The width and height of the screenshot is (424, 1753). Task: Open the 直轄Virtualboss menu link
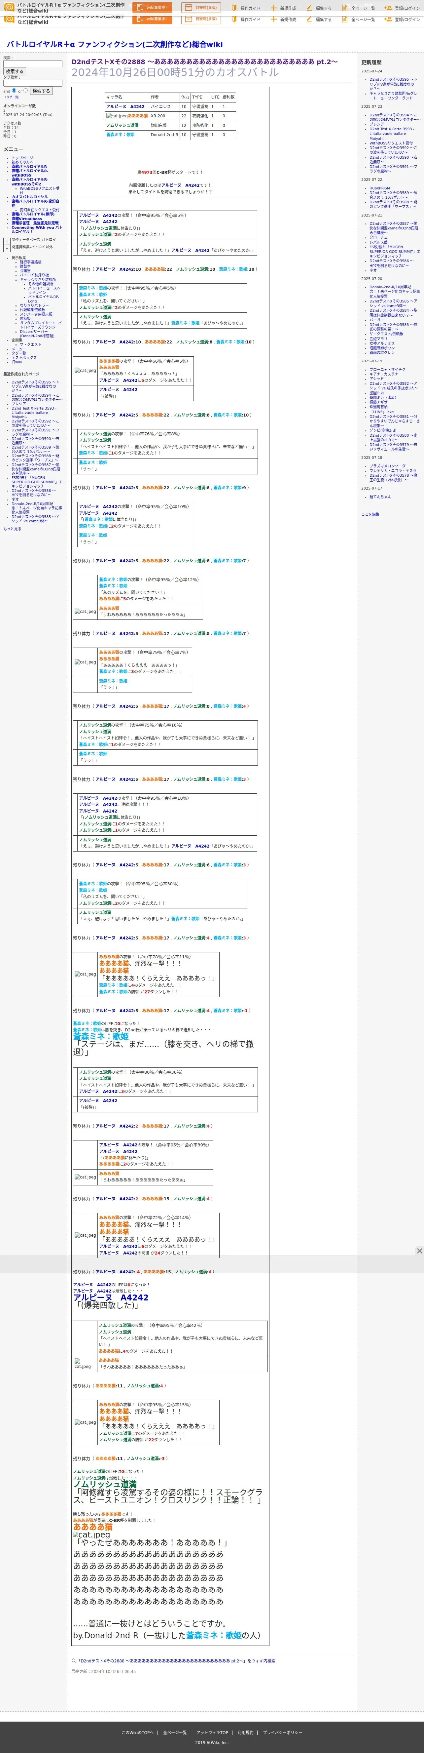pyautogui.click(x=26, y=219)
